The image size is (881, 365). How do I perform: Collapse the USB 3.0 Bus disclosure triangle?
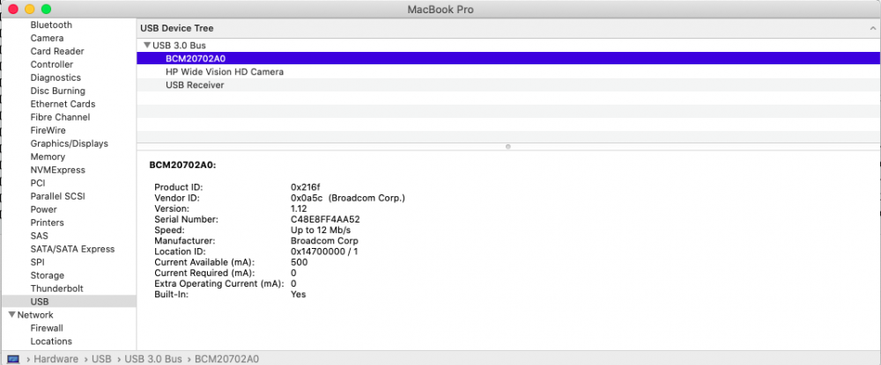coord(146,46)
